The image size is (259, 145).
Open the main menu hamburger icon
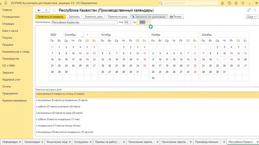[6, 3]
